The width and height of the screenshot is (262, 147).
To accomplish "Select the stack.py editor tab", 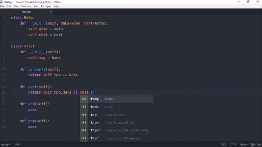I will pyautogui.click(x=27, y=12).
